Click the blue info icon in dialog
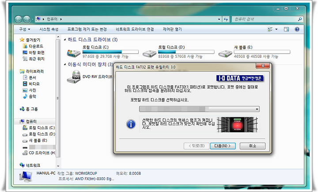Screen dimensions: 318x192 (x=131, y=124)
